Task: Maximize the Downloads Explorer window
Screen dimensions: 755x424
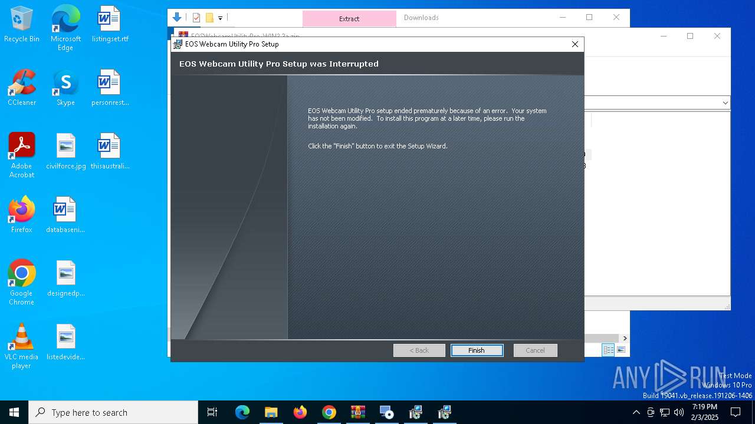Action: pyautogui.click(x=589, y=17)
